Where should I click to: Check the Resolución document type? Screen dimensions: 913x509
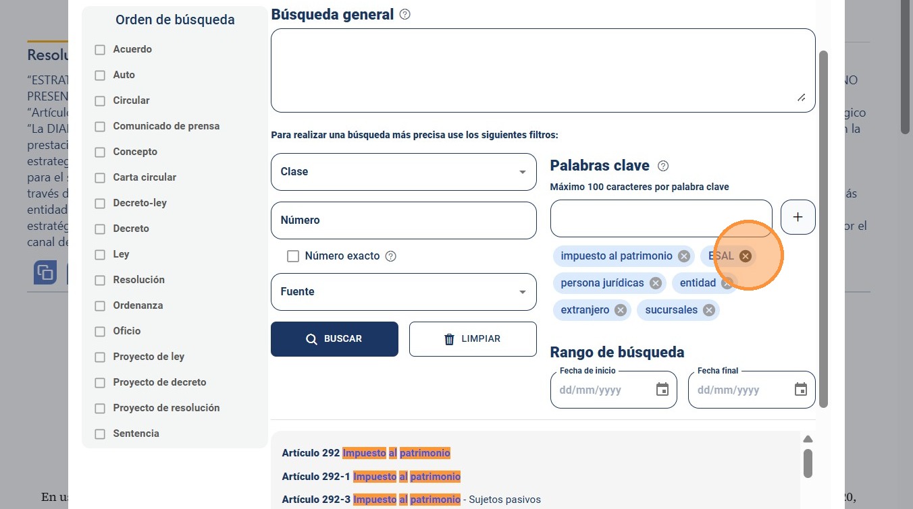100,280
